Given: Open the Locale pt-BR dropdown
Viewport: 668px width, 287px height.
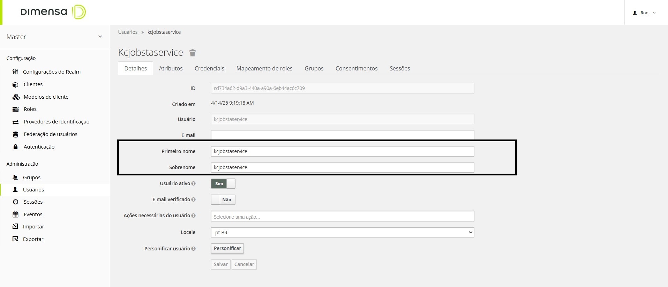Looking at the screenshot, I should pyautogui.click(x=342, y=232).
